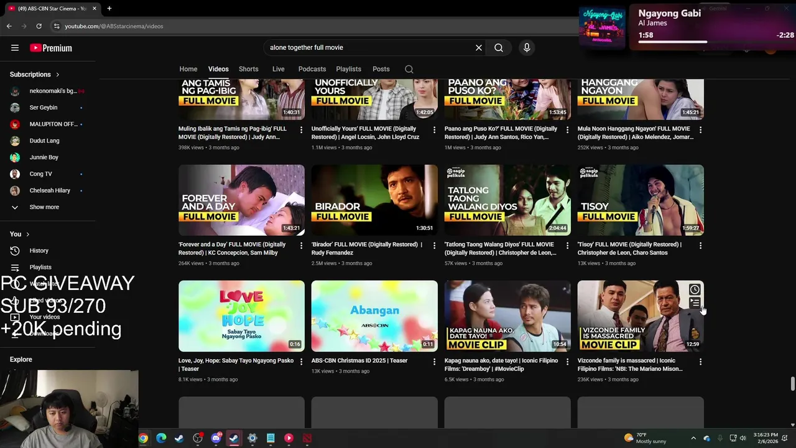The width and height of the screenshot is (796, 448).
Task: Play the 'Tisoy' full movie thumbnail
Action: tap(641, 200)
